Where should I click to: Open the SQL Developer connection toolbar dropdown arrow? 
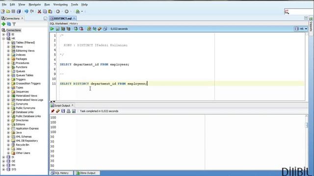coord(82,11)
